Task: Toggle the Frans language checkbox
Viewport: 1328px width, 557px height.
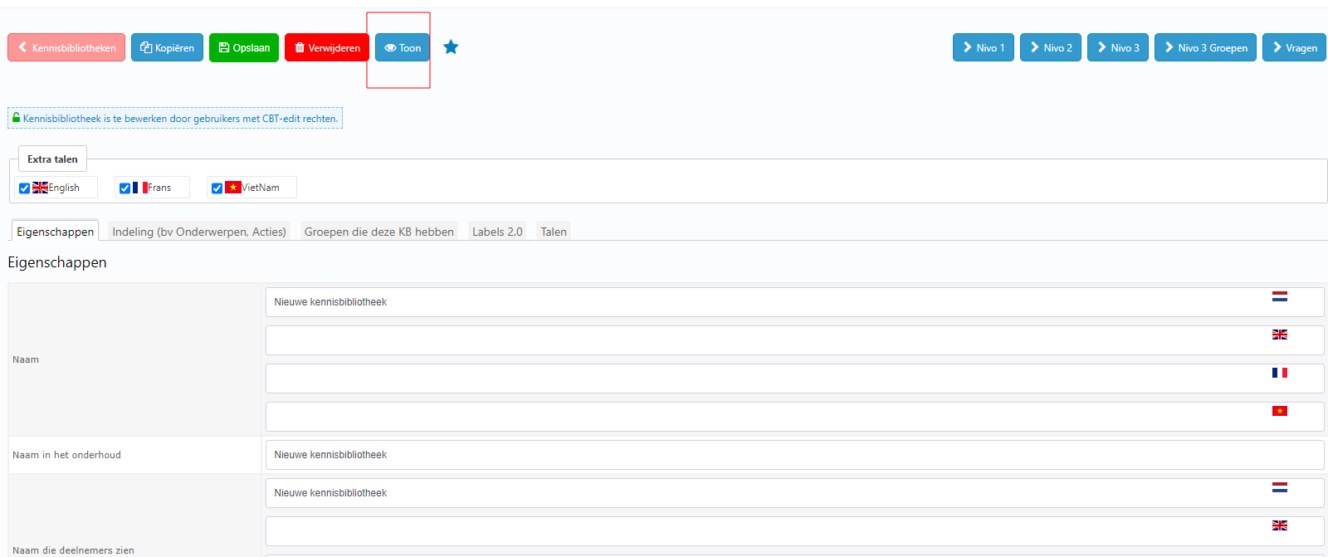Action: 125,188
